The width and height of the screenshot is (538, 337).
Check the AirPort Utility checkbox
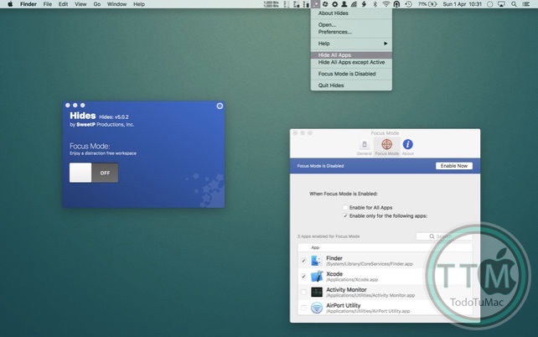click(x=303, y=308)
